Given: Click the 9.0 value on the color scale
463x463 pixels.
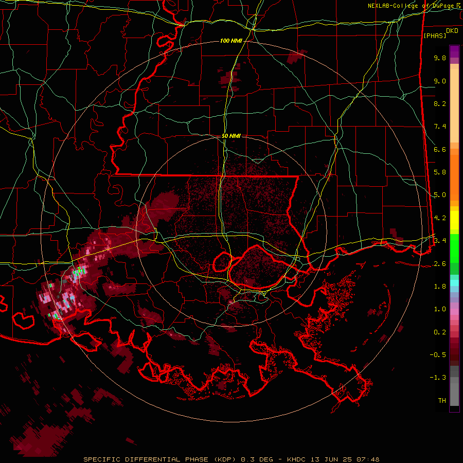Looking at the screenshot, I should coord(440,81).
